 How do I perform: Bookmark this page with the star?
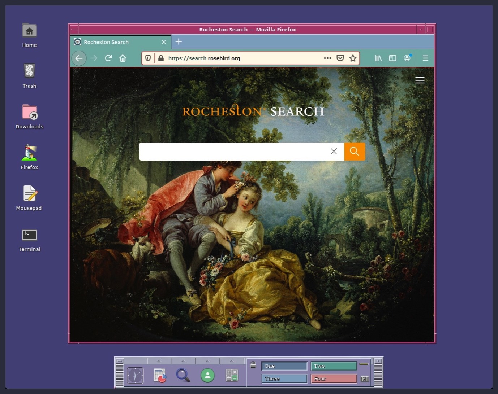click(353, 58)
